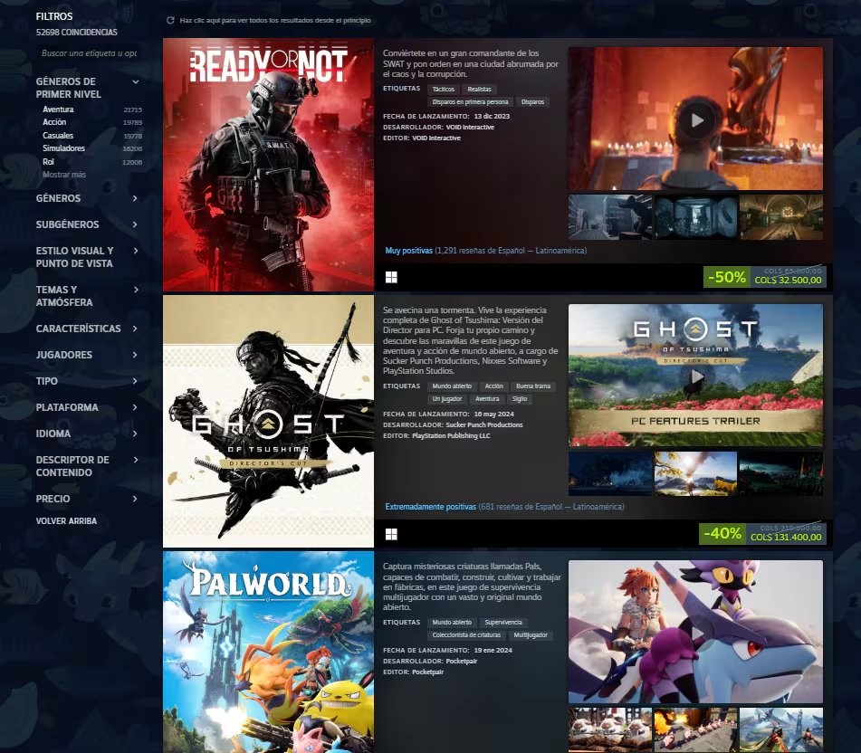Select the Aventura tag on Ghost of Tsushima

click(487, 399)
